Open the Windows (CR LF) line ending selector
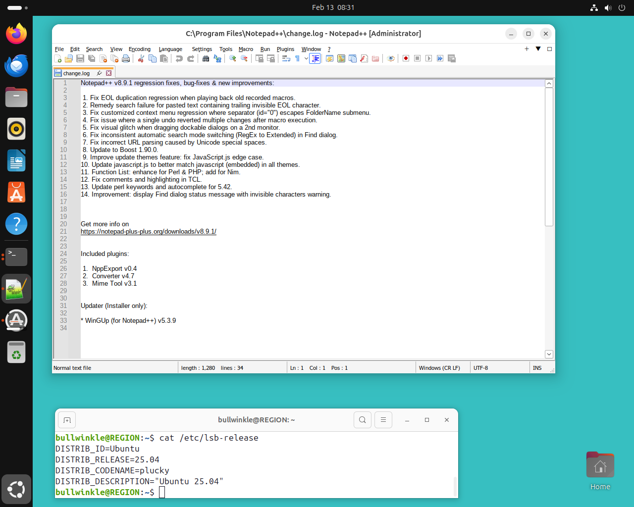 click(x=443, y=368)
